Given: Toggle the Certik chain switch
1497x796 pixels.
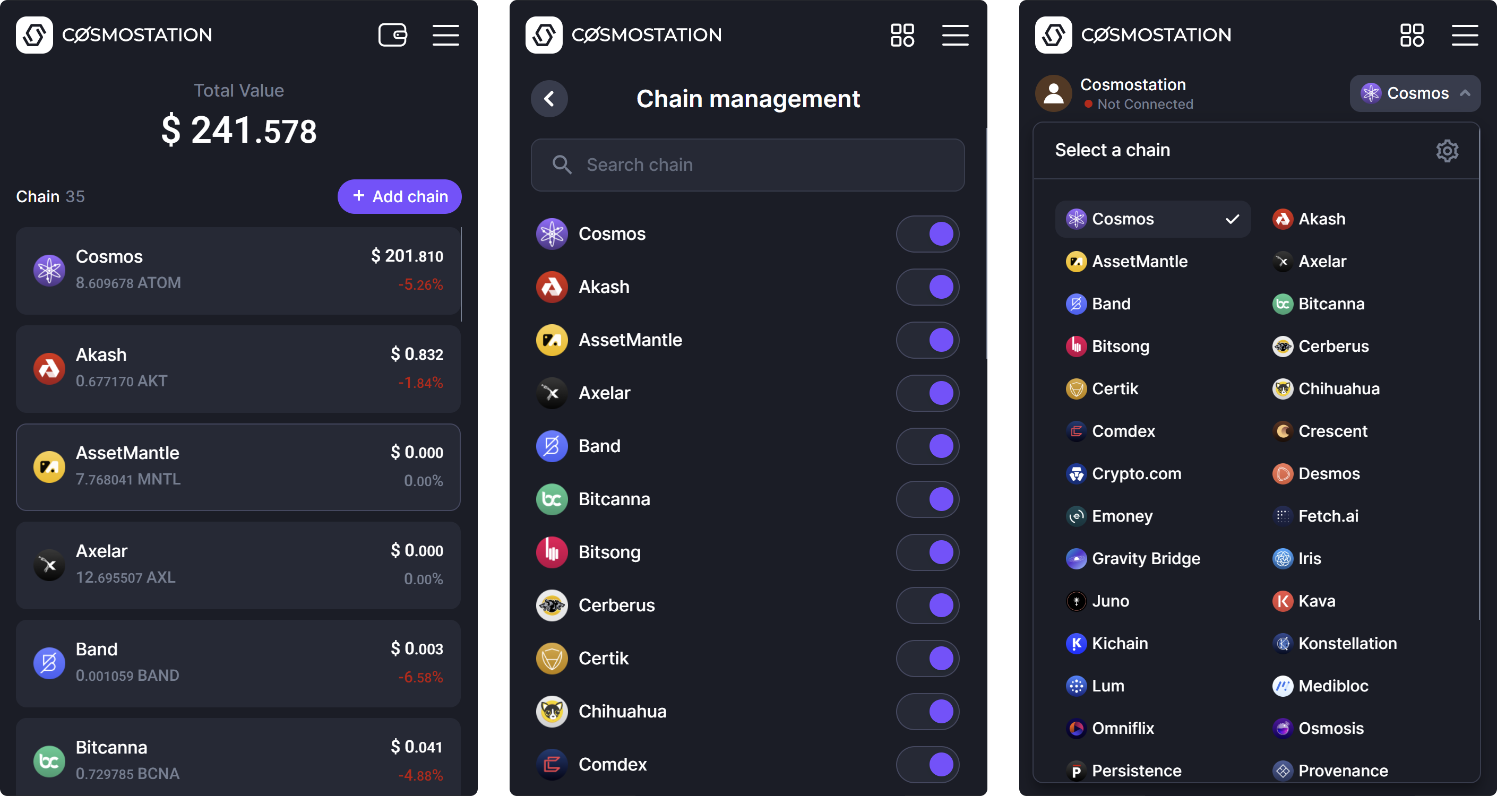Looking at the screenshot, I should coord(927,659).
